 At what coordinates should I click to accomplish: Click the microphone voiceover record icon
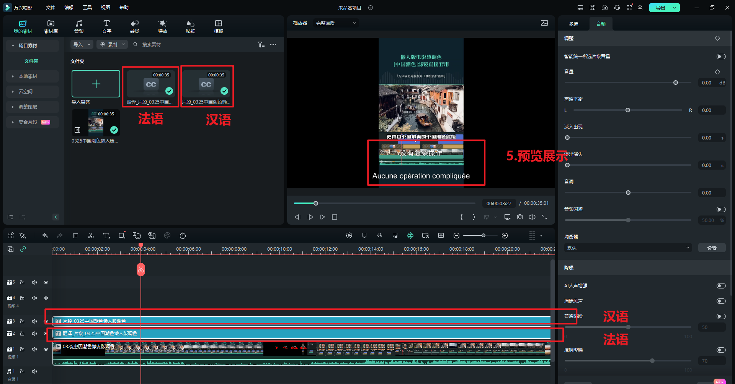[379, 236]
